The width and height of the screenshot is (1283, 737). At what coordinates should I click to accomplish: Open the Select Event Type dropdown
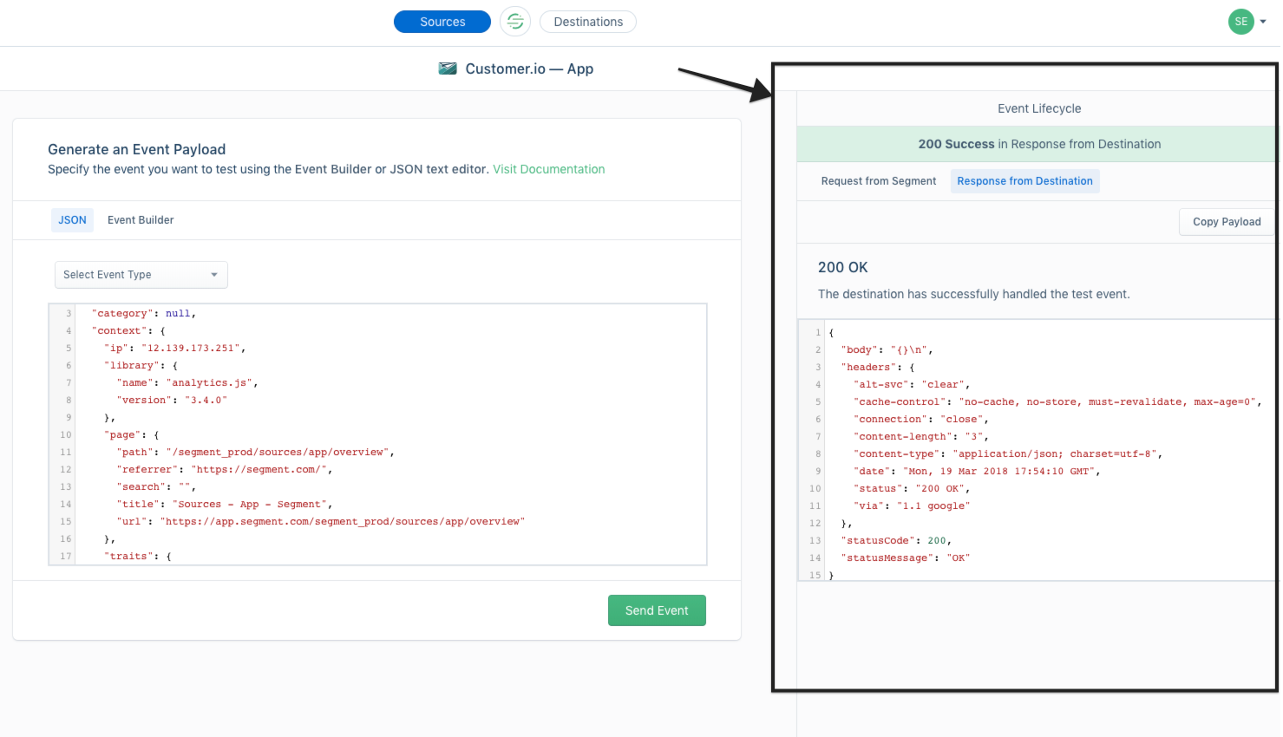[141, 275]
